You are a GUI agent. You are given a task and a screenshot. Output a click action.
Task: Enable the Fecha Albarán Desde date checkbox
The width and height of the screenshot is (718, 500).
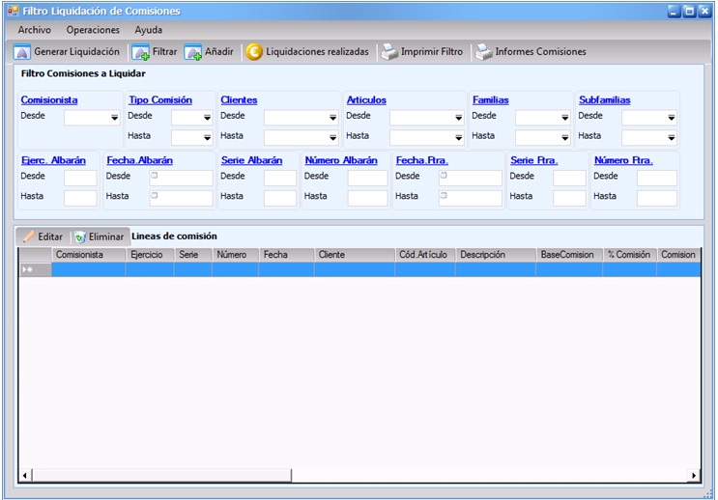pos(155,177)
